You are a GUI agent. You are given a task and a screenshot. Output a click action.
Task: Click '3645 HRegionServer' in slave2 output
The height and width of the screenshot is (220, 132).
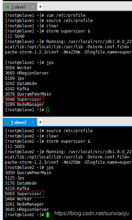pyautogui.click(x=27, y=210)
